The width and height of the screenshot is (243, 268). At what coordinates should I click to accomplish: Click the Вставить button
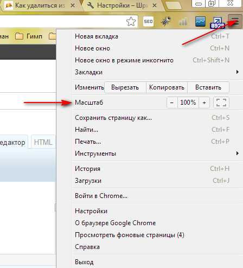pos(208,87)
